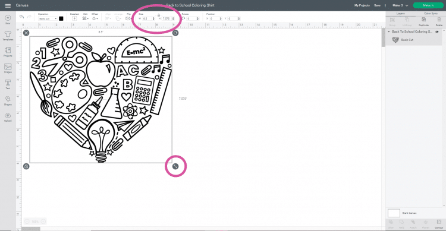
Task: Click the Deselect icon
Action: pos(74,18)
